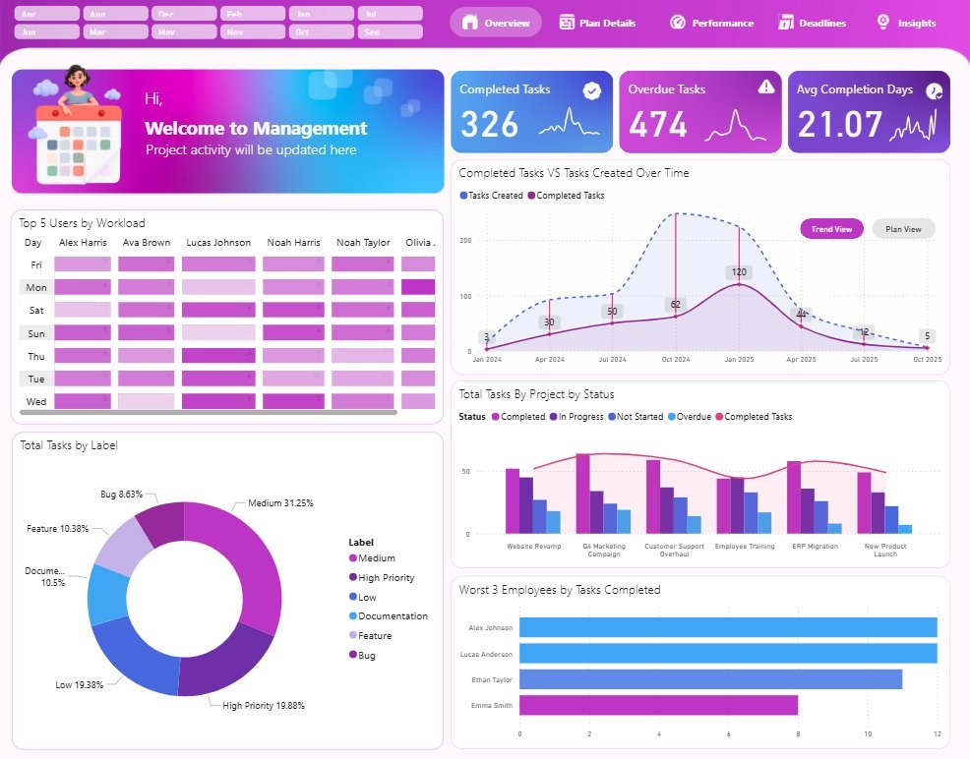
Task: Toggle the Sep month filter
Action: (391, 31)
